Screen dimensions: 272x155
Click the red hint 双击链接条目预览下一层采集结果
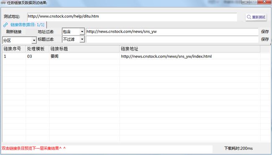[33, 148]
